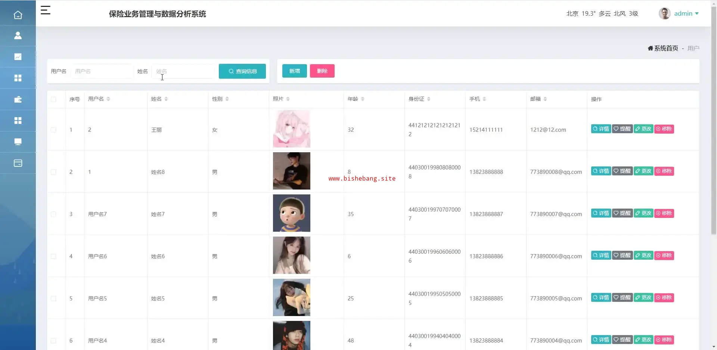Click 提醒 for 王丽

622,129
